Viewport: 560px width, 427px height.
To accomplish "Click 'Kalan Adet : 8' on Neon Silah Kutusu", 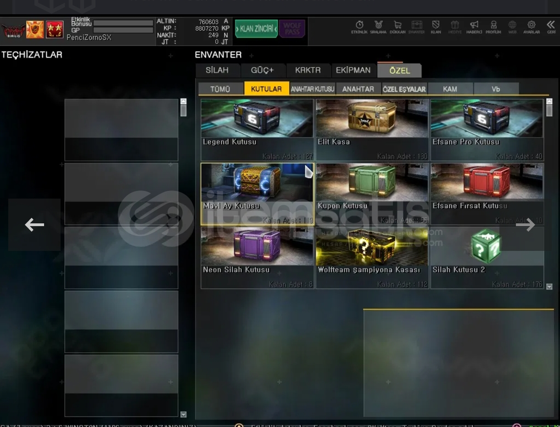I will [x=291, y=284].
